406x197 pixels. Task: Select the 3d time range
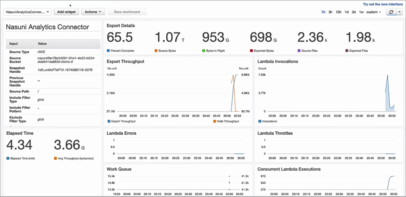point(354,12)
